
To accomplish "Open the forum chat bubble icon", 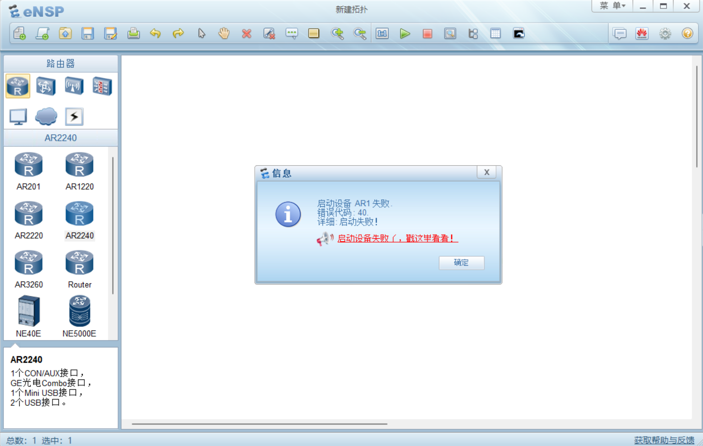I will tap(620, 33).
